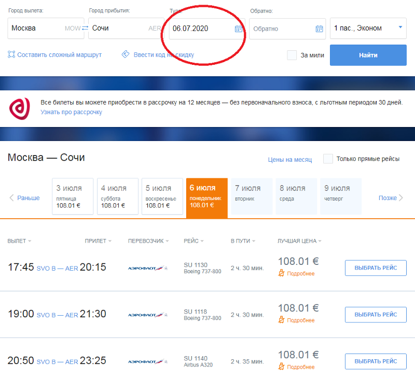The width and height of the screenshot is (415, 381).
Task: Open the return date calendar icon
Action: 319,29
